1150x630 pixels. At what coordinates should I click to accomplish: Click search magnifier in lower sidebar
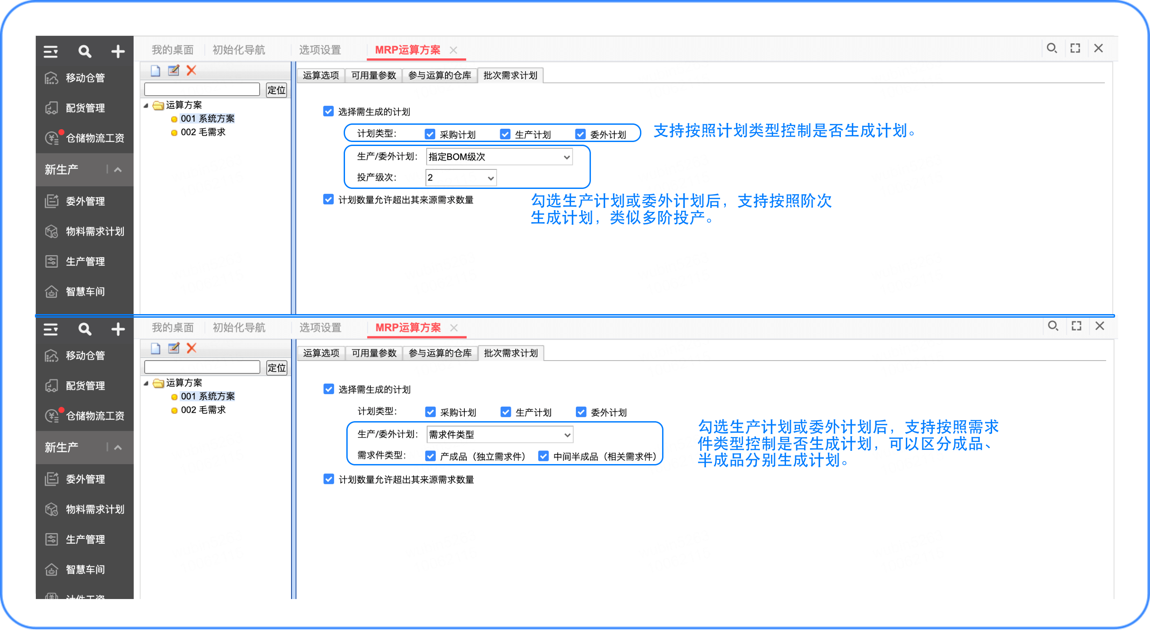pos(84,330)
